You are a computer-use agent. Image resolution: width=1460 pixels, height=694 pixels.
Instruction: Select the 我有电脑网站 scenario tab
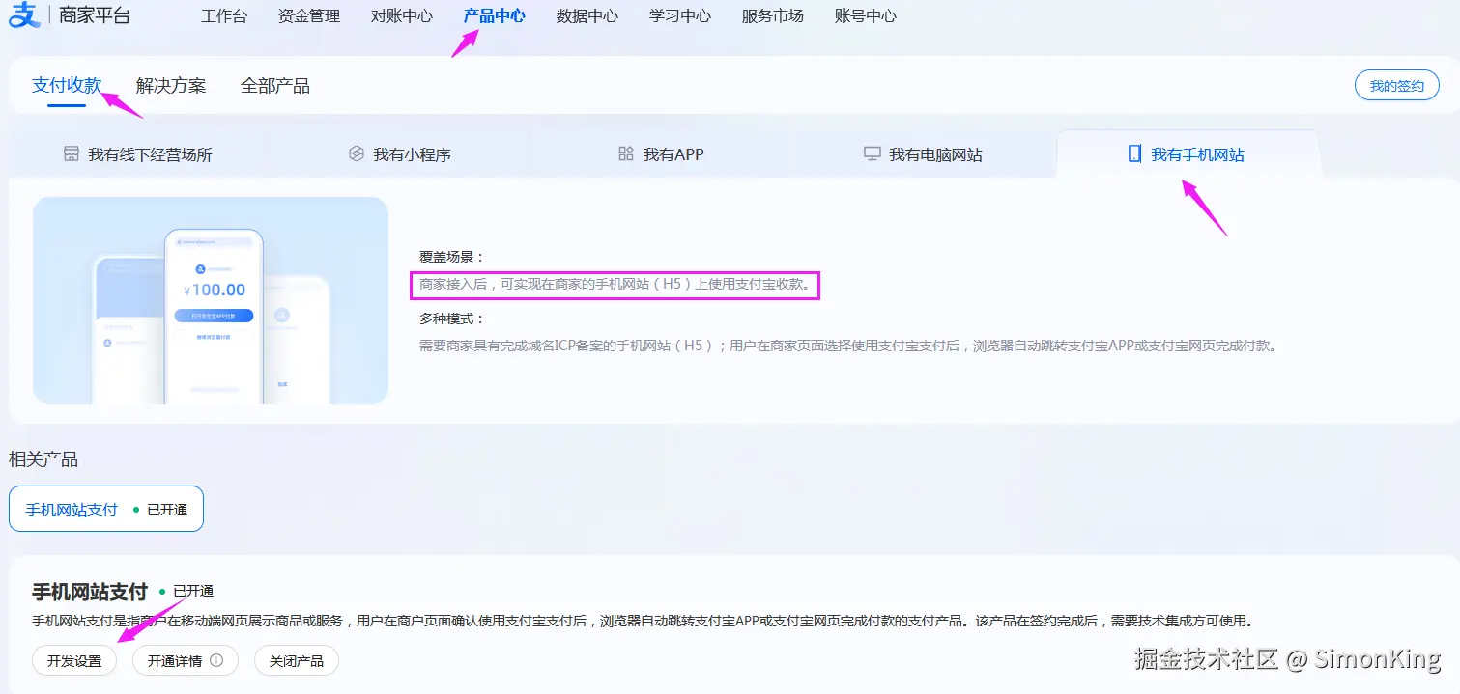924,154
